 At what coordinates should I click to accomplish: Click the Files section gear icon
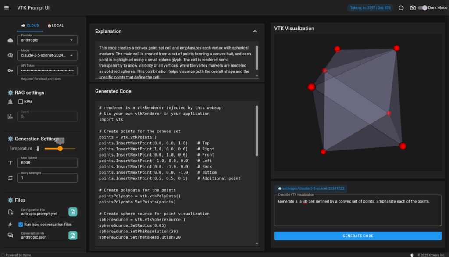click(11, 200)
